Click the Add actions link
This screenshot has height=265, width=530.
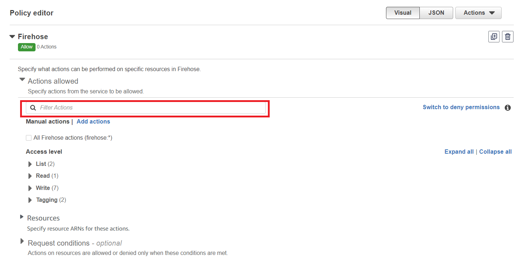coord(93,122)
